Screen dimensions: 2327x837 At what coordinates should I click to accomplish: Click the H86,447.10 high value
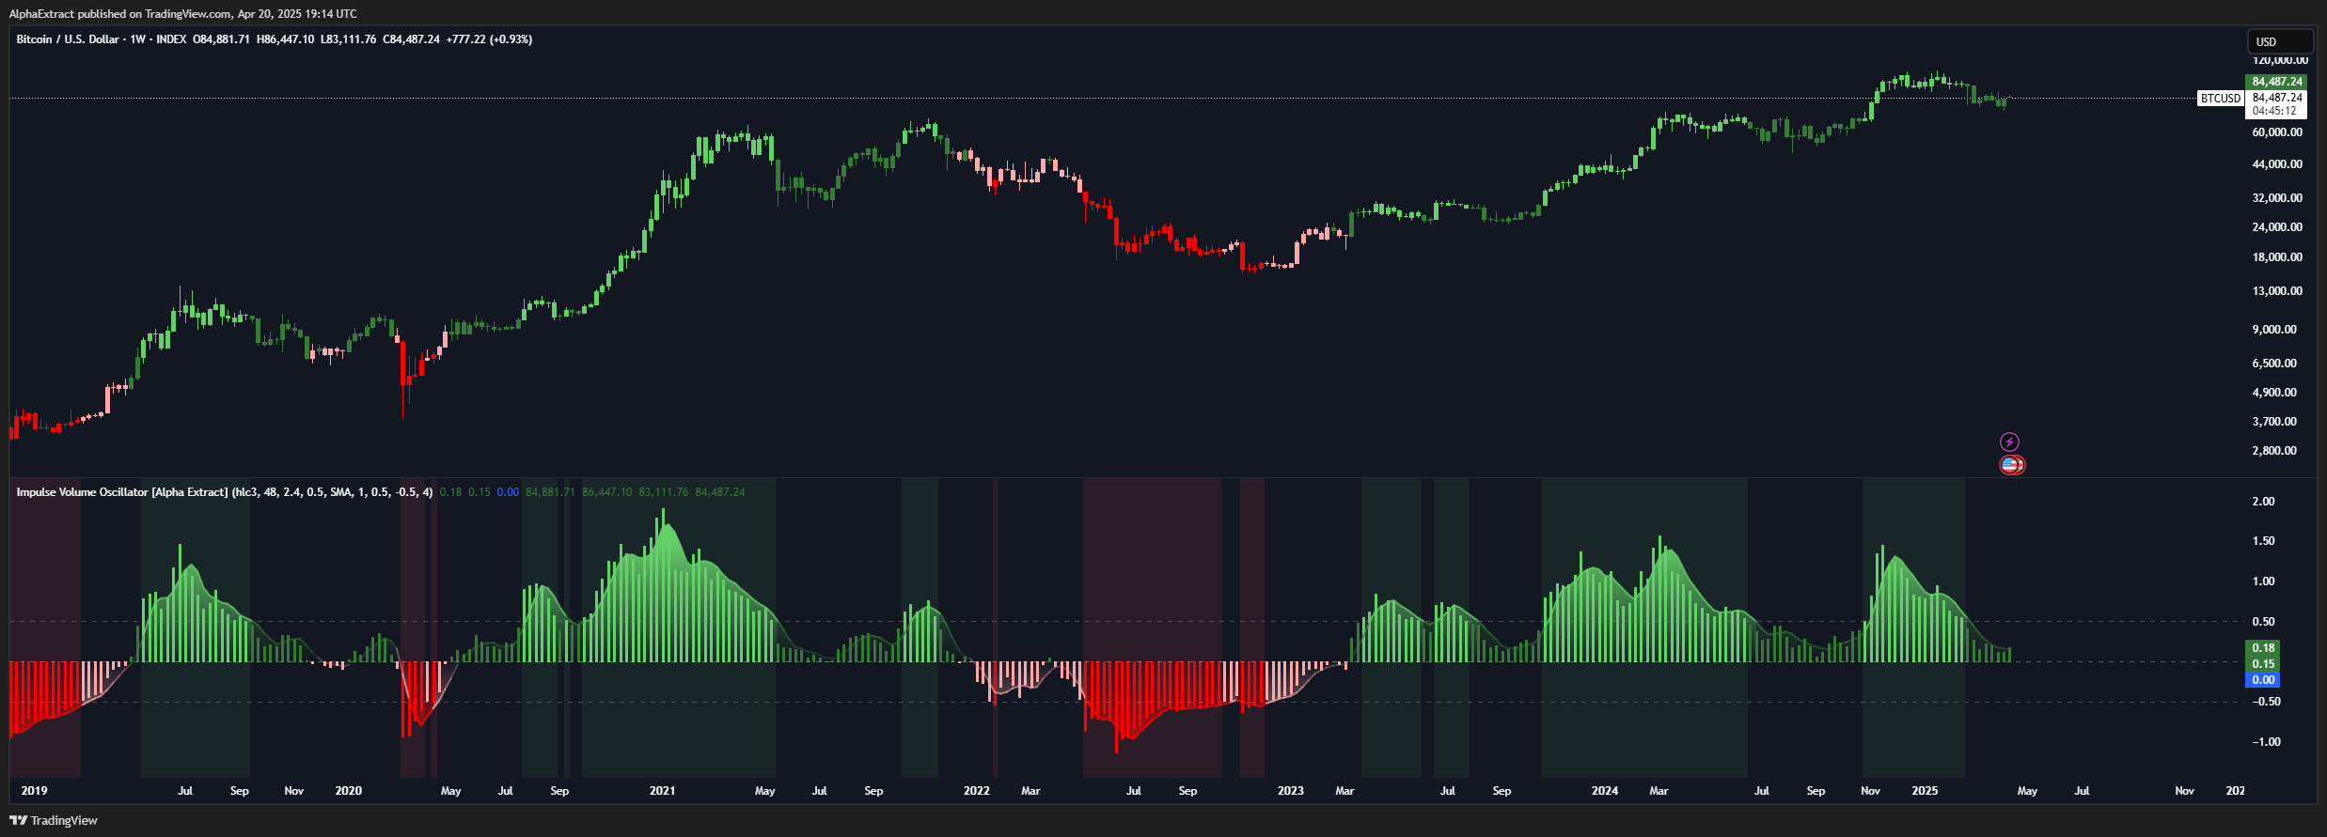(x=286, y=39)
